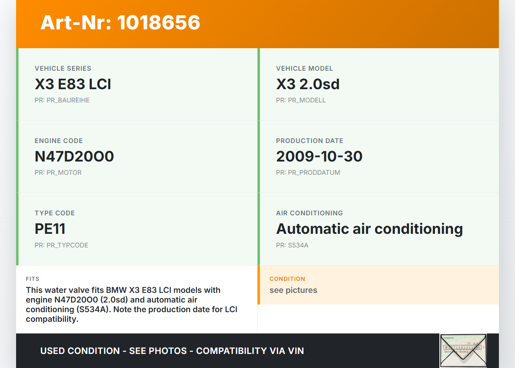This screenshot has height=368, width=515.
Task: Select the 'PR: PR_PRODDATUM' label
Action: click(x=308, y=172)
